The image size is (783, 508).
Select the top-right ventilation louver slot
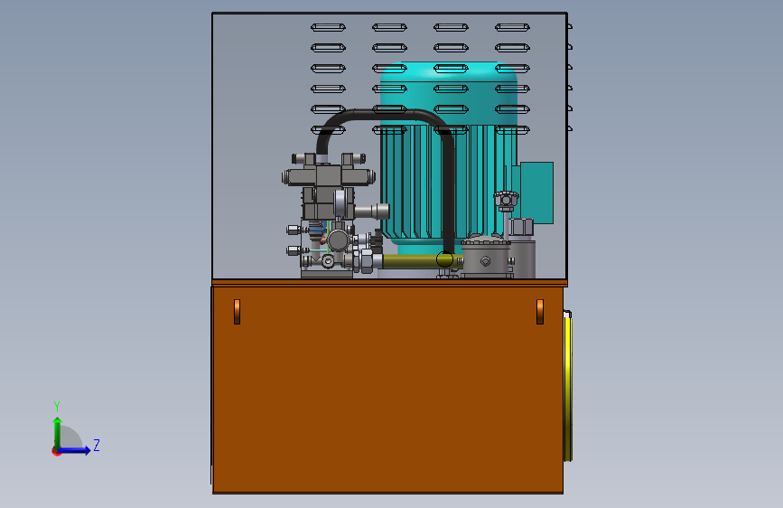tap(512, 27)
